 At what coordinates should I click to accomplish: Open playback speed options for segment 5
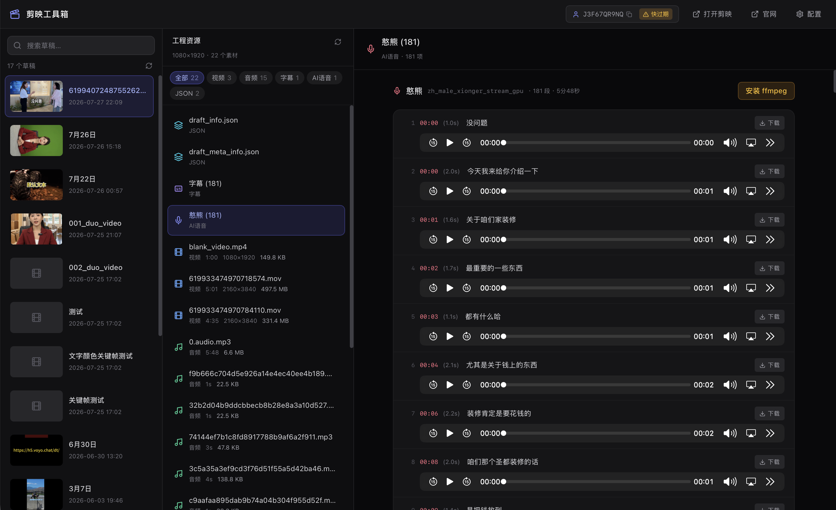(x=770, y=336)
